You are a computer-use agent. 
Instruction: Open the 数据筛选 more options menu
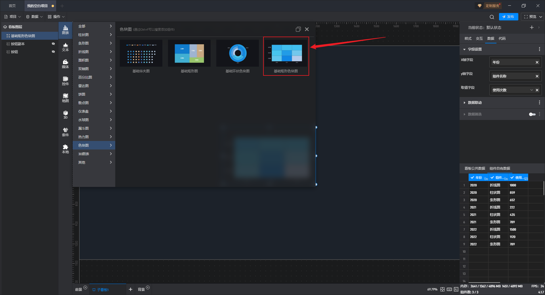[x=539, y=114]
